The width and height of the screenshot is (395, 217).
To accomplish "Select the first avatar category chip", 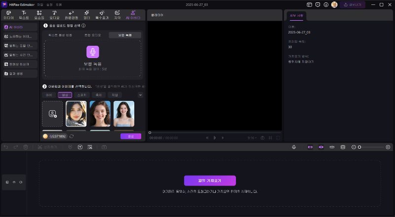I will click(x=49, y=95).
